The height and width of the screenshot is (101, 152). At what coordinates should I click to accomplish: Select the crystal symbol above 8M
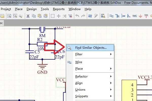click(42, 29)
